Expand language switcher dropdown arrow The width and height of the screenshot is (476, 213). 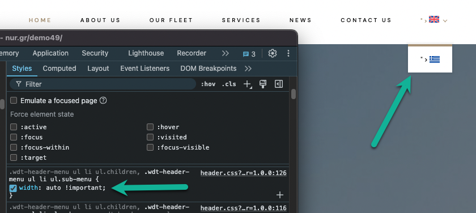[x=445, y=21]
